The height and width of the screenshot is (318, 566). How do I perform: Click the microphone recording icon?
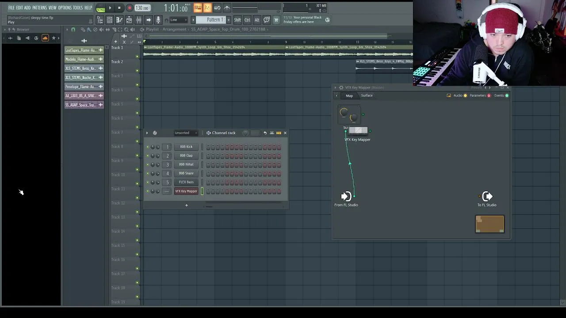pos(158,20)
